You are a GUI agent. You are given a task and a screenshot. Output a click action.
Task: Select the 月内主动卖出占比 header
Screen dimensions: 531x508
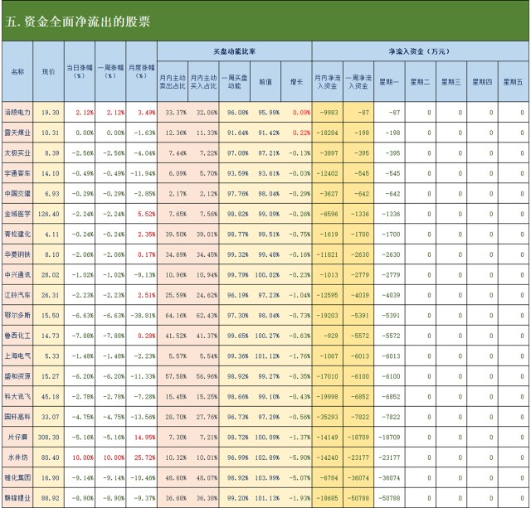point(172,82)
